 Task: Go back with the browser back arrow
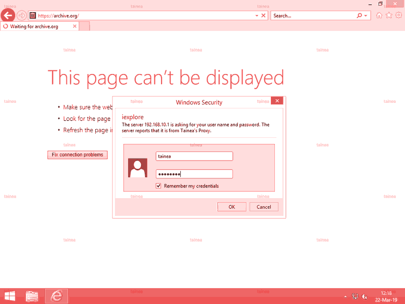pyautogui.click(x=8, y=16)
